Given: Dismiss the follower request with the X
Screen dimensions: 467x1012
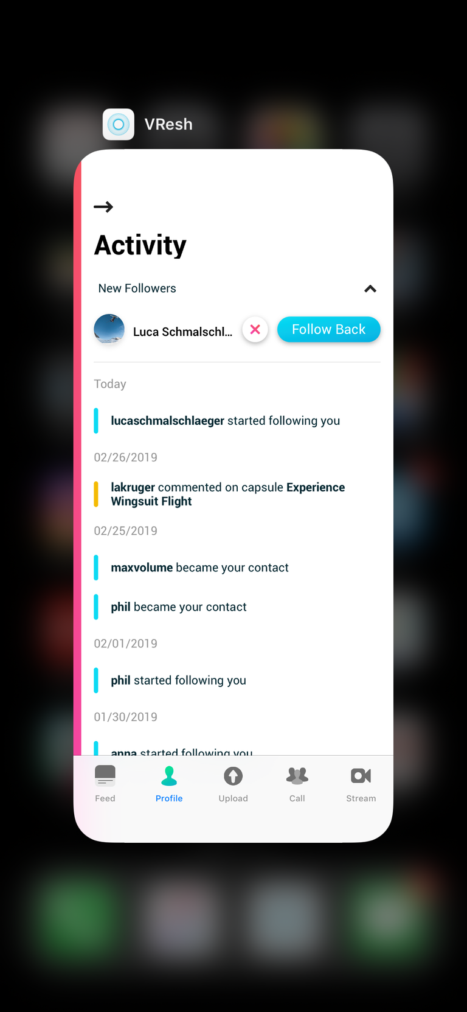Looking at the screenshot, I should (255, 329).
